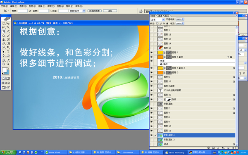Screen dimensions: 248x155
Task: Collapse effects on 图层 6 副本
Action: click(228, 57)
